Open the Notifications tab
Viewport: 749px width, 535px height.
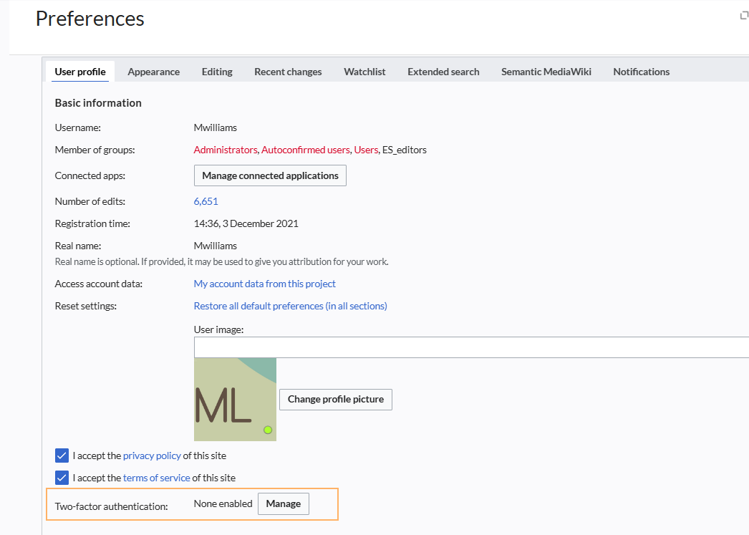click(641, 72)
